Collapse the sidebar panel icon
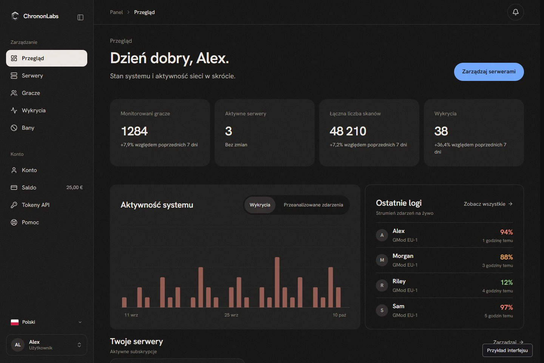The image size is (544, 363). (80, 17)
